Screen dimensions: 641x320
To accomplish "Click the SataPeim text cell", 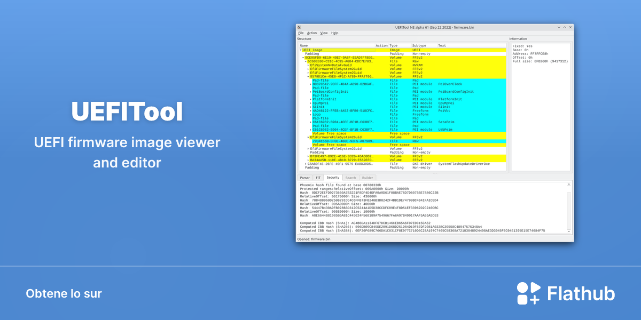I will (447, 122).
